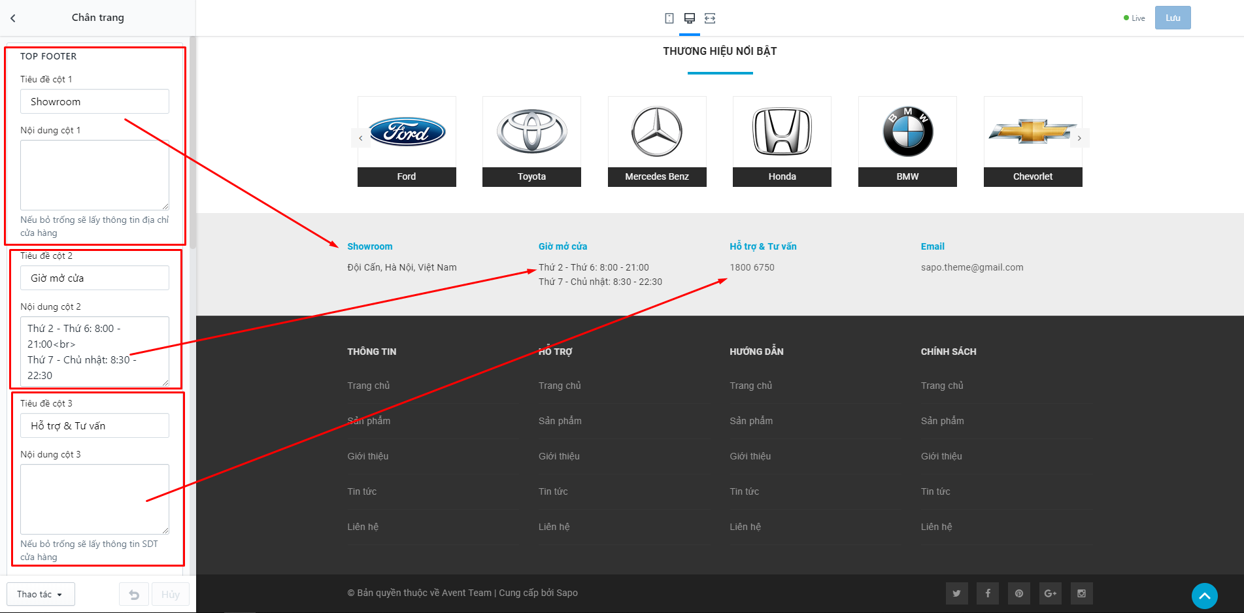This screenshot has width=1244, height=613.
Task: Open the Facebook social icon in footer
Action: tap(988, 593)
